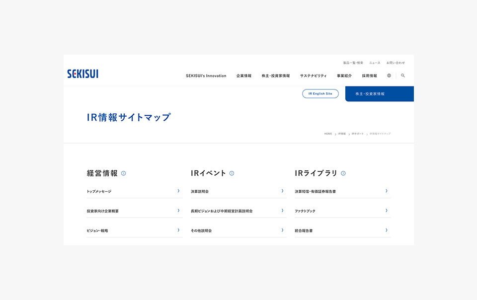This screenshot has width=477, height=300.
Task: Click the SEKISUI logo
Action: click(x=83, y=74)
